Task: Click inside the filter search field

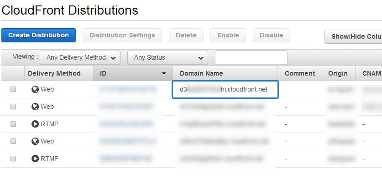Action: coord(251,58)
